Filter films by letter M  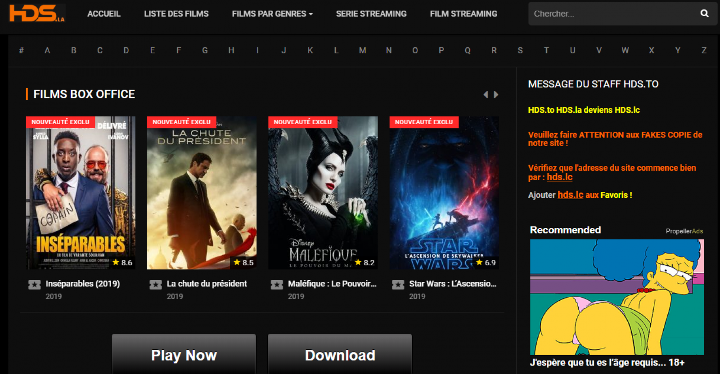tap(362, 50)
